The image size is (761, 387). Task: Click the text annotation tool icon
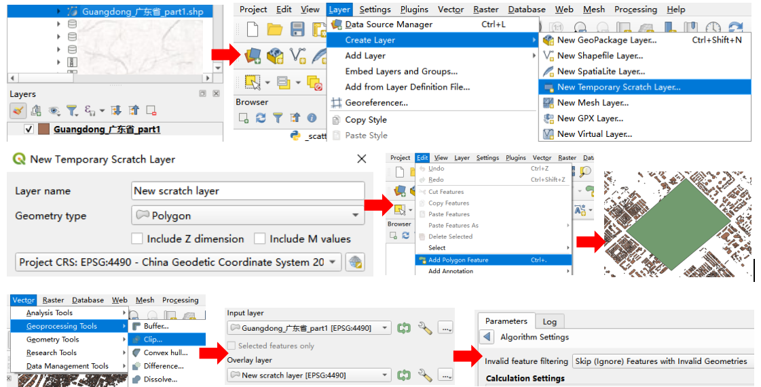coord(580,209)
